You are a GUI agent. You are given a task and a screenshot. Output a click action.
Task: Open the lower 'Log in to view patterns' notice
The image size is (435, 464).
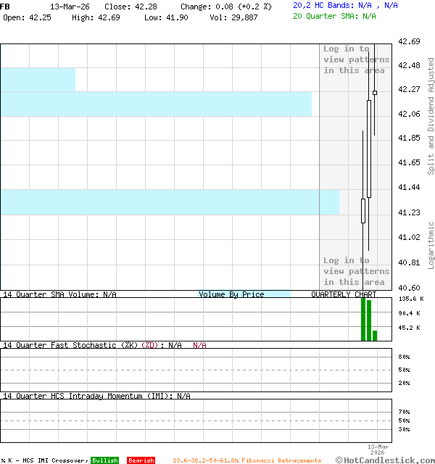[x=356, y=271]
